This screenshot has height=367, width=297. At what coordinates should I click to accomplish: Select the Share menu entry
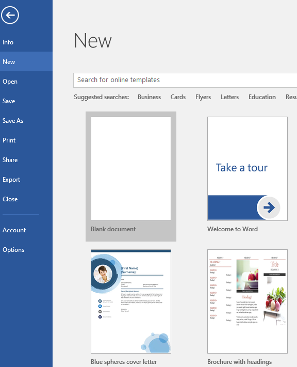(26, 160)
